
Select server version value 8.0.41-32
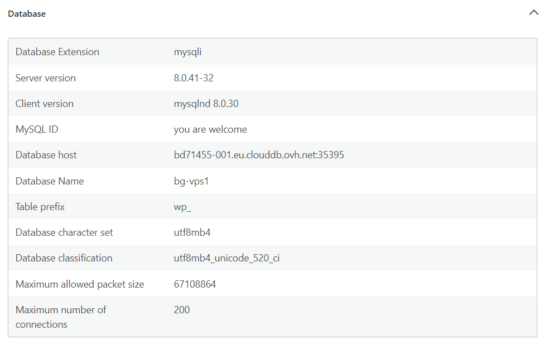[x=194, y=78]
